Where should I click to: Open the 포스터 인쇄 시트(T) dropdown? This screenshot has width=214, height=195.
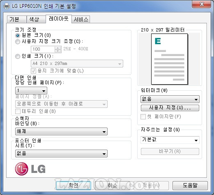(61, 154)
